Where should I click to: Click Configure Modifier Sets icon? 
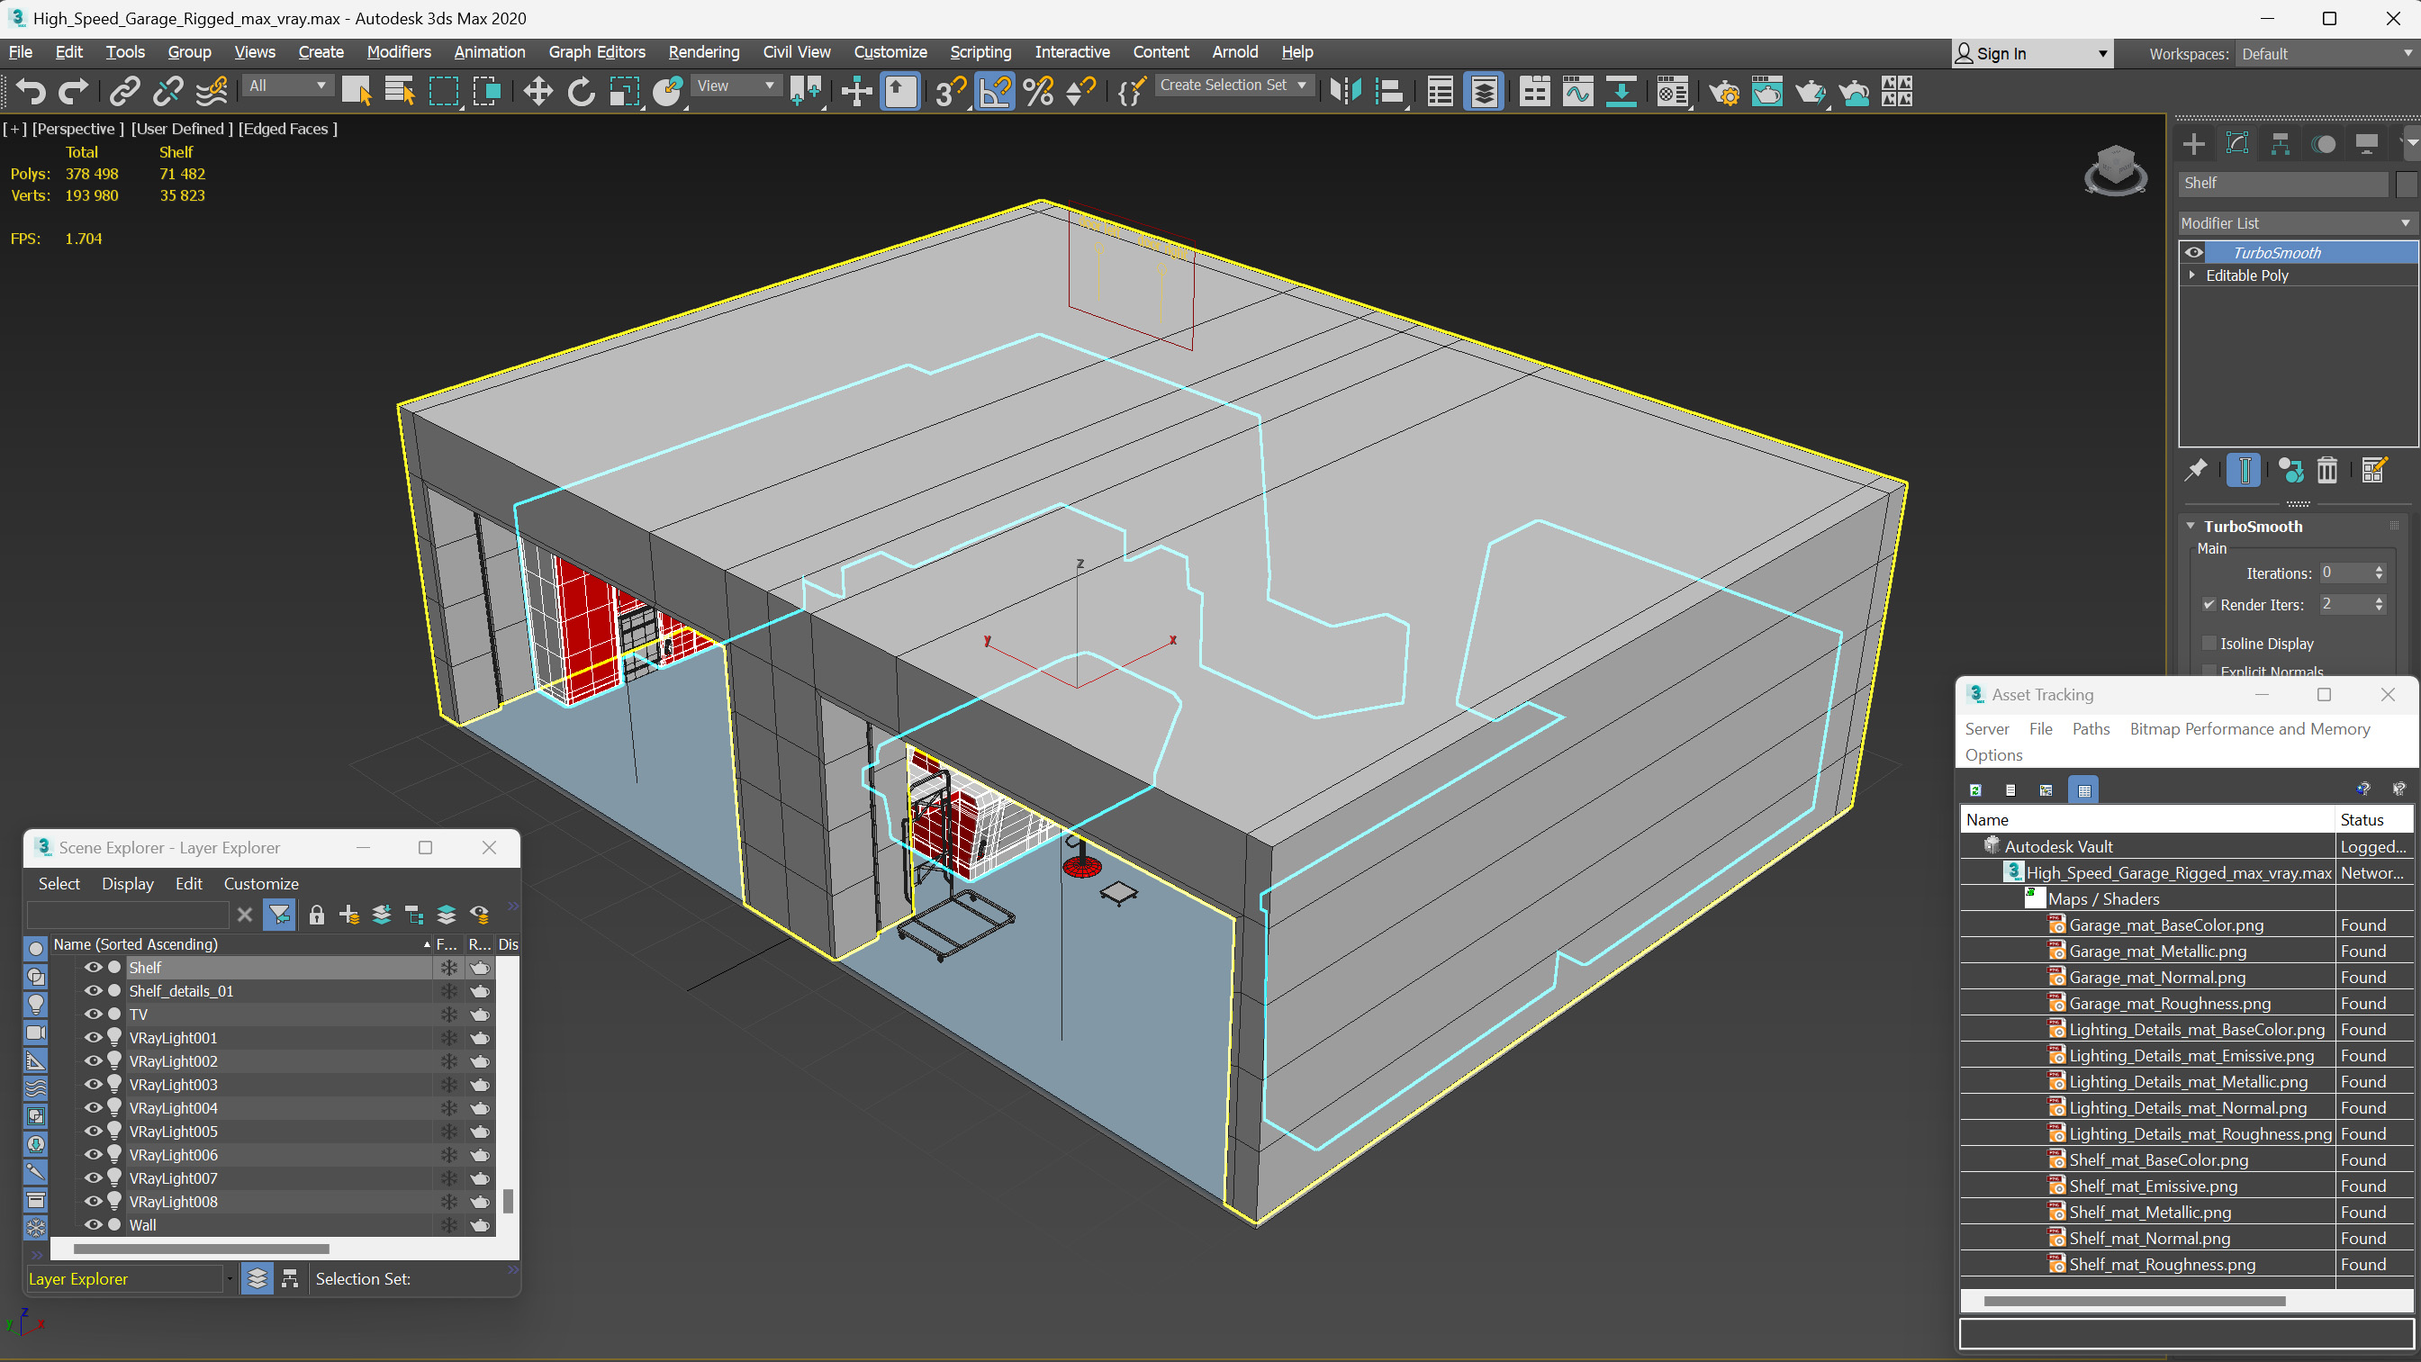click(x=2374, y=469)
